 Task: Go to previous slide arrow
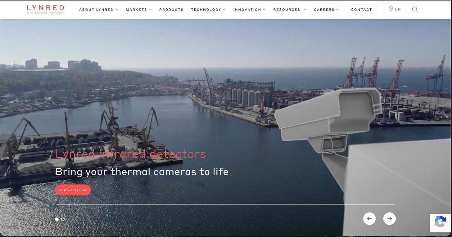(x=369, y=218)
